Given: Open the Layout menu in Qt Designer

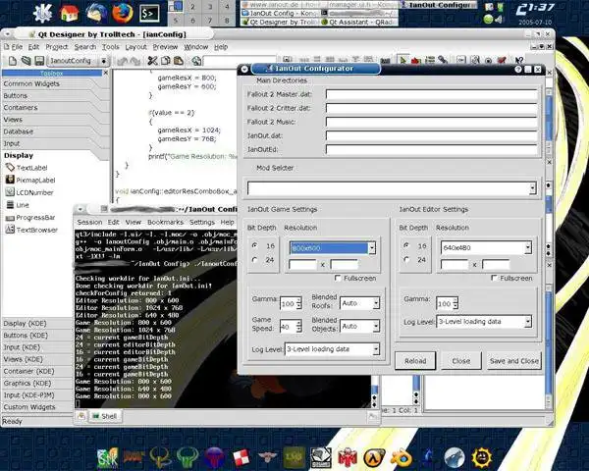Looking at the screenshot, I should pyautogui.click(x=136, y=47).
